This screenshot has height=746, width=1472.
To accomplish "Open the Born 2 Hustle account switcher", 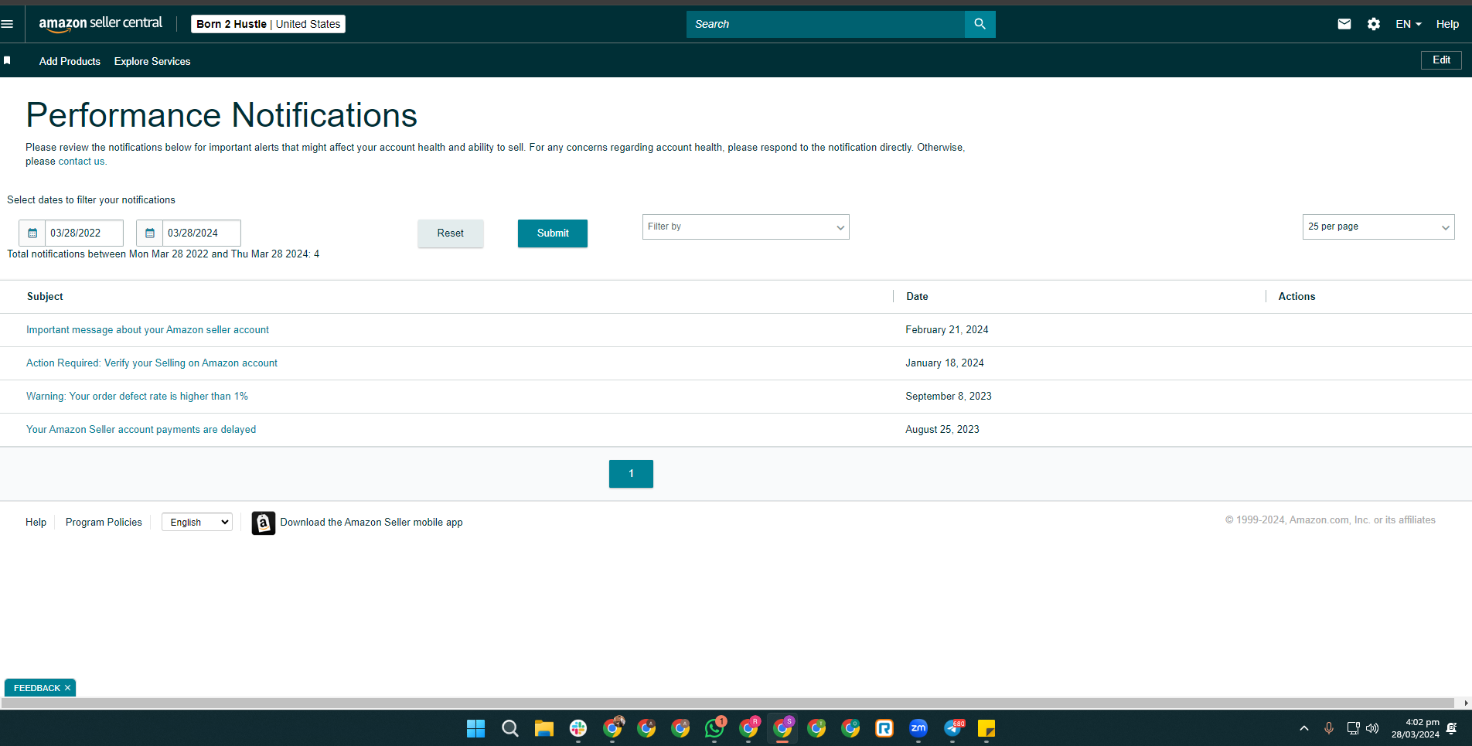I will 268,24.
